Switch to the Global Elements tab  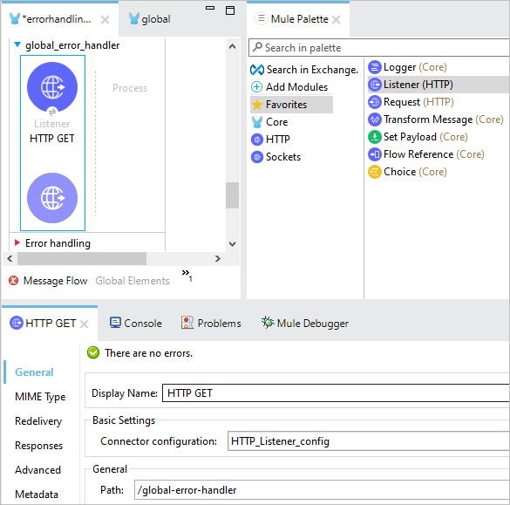(133, 281)
